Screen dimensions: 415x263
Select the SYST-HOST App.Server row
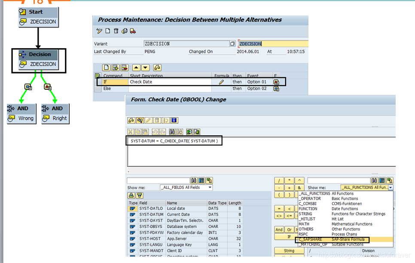[x=185, y=239]
